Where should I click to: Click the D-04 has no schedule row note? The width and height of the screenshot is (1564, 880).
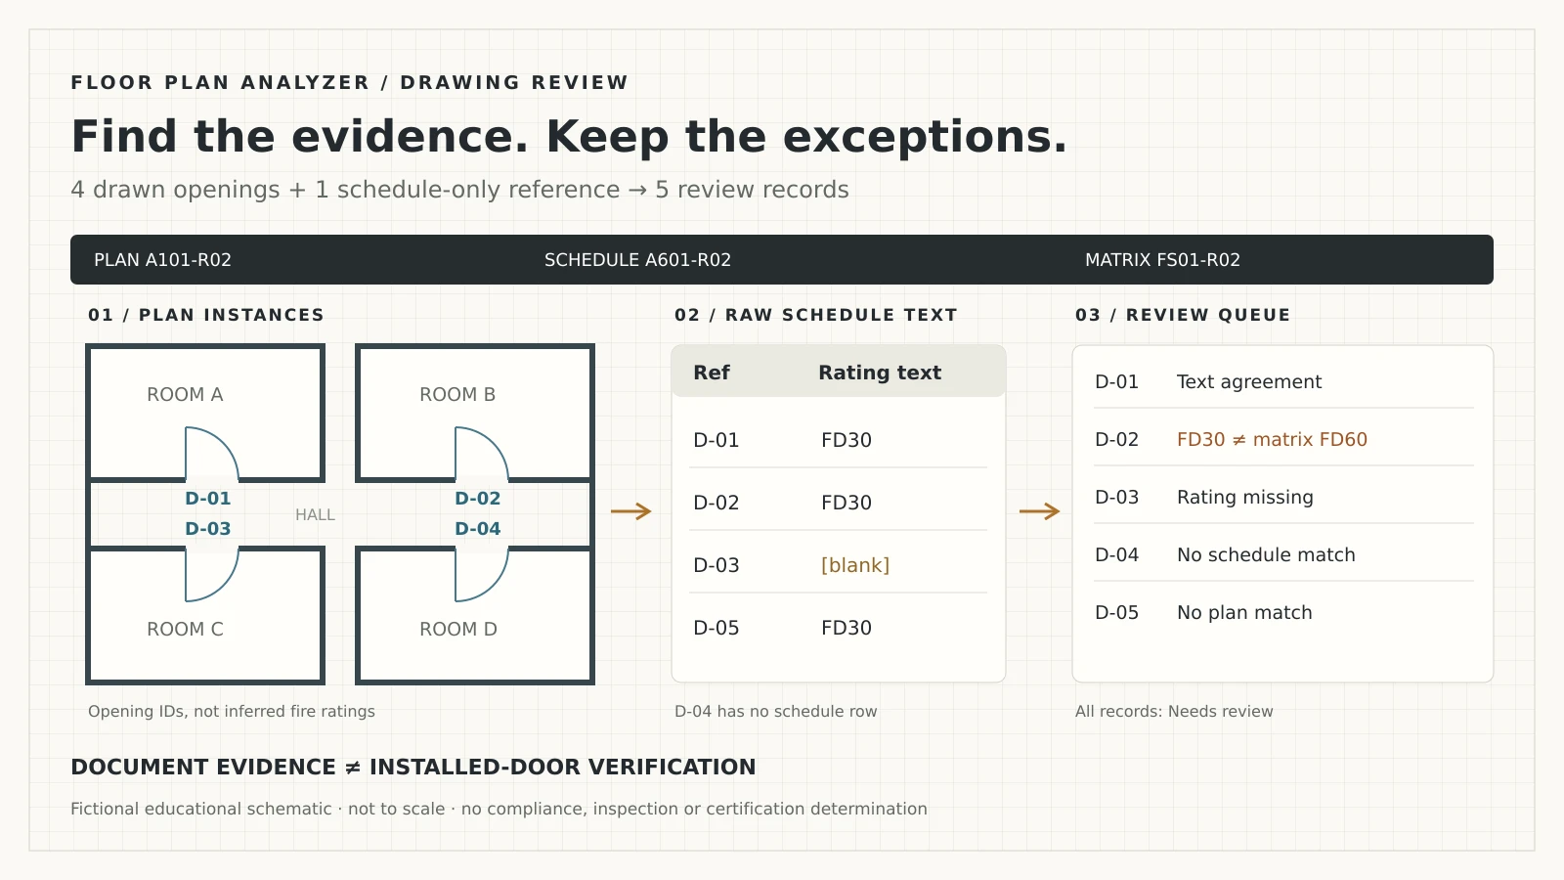[776, 712]
